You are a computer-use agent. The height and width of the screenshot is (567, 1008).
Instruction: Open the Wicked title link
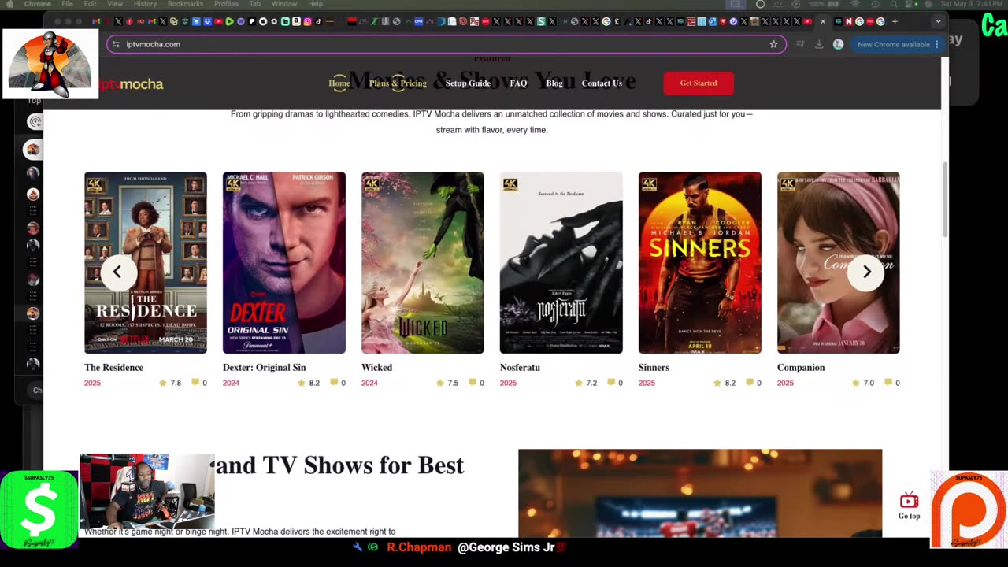tap(376, 367)
